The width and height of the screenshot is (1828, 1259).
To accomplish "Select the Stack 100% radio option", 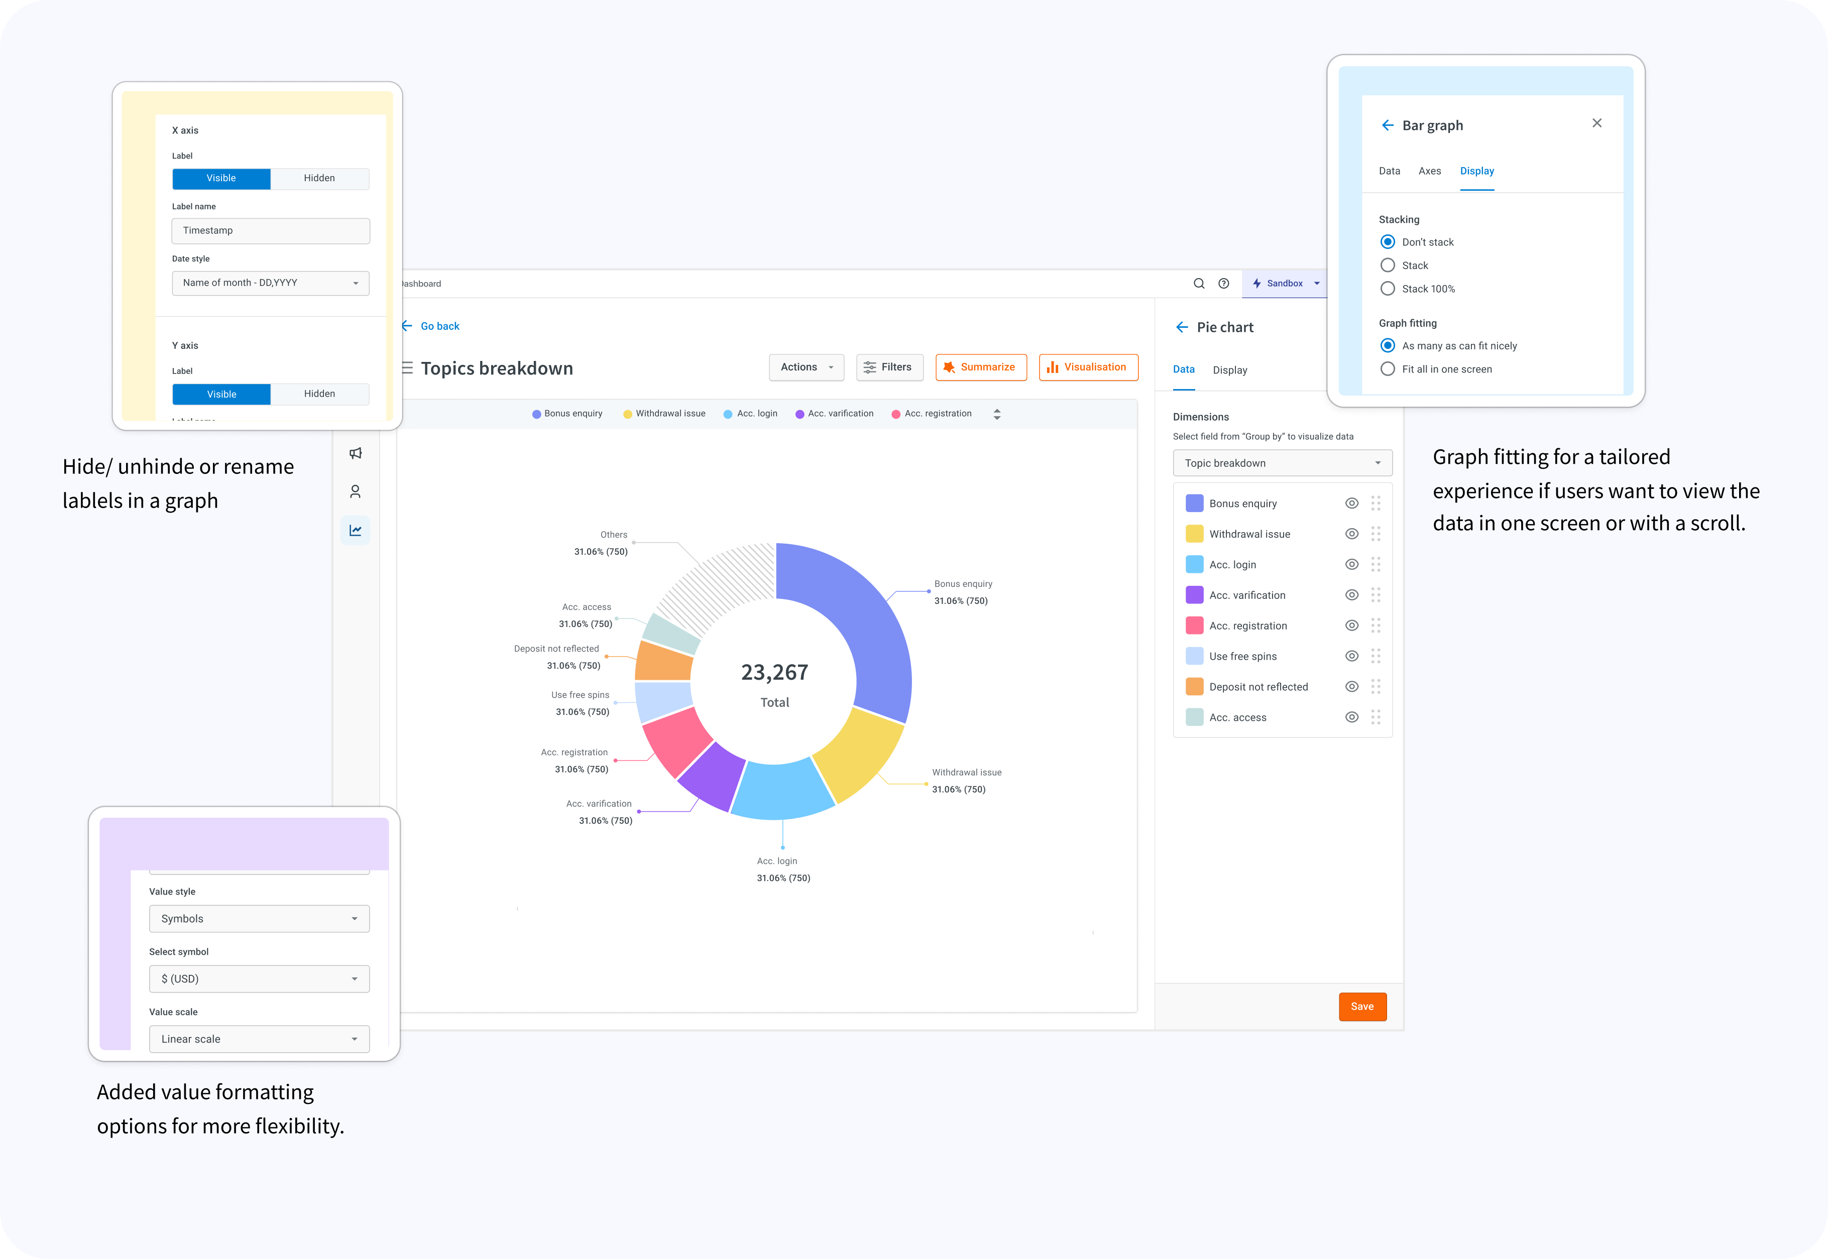I will [x=1388, y=289].
